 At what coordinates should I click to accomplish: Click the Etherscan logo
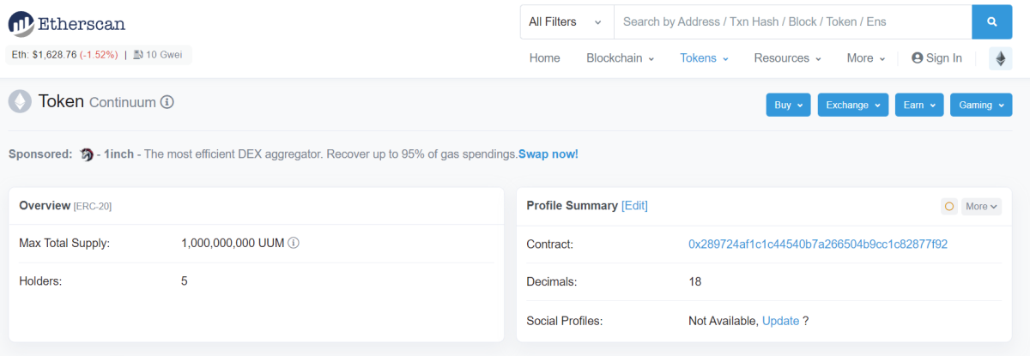pos(66,23)
